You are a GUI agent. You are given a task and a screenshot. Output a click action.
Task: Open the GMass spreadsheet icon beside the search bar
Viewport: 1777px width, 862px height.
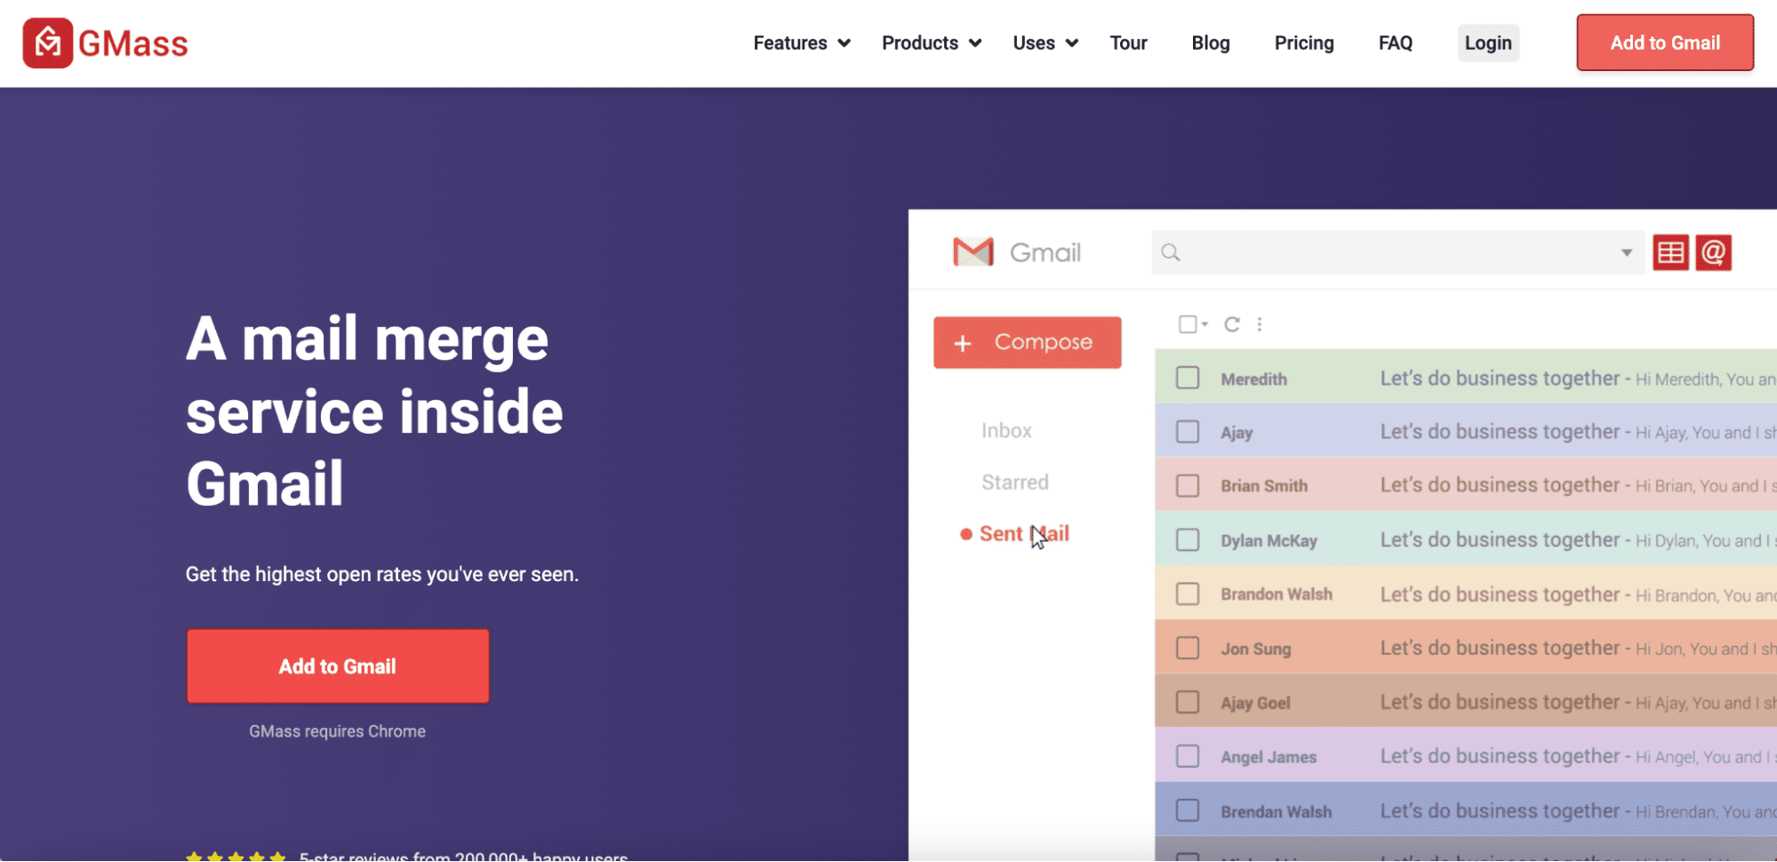(x=1671, y=252)
